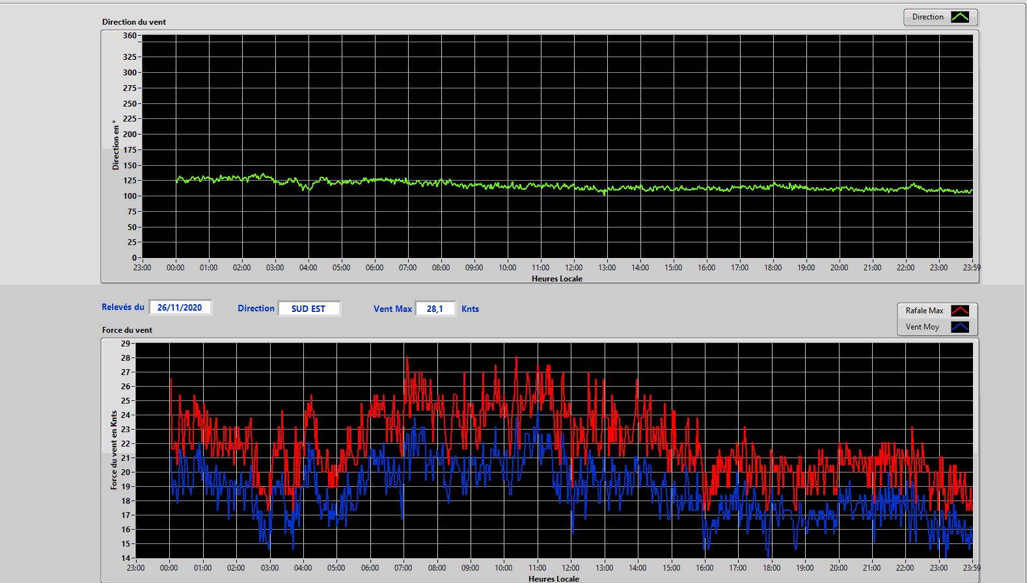Screen dimensions: 1027x583
Task: Click the 'Relevés du' label
Action: pos(123,307)
